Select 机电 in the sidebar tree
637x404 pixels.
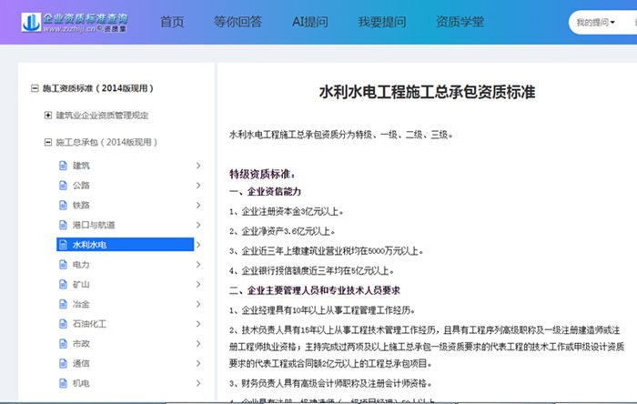point(81,383)
